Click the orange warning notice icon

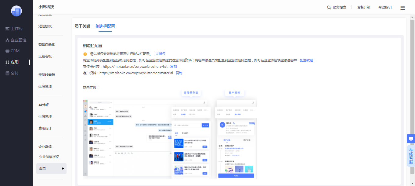[x=85, y=54]
